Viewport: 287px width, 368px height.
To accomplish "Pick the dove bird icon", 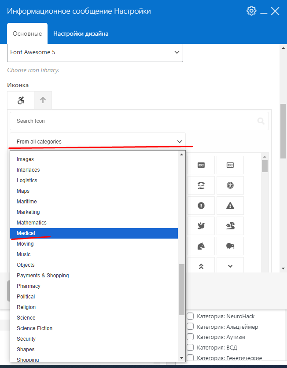I will (x=201, y=226).
